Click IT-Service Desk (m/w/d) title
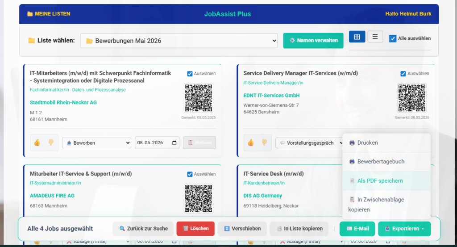 (x=274, y=174)
